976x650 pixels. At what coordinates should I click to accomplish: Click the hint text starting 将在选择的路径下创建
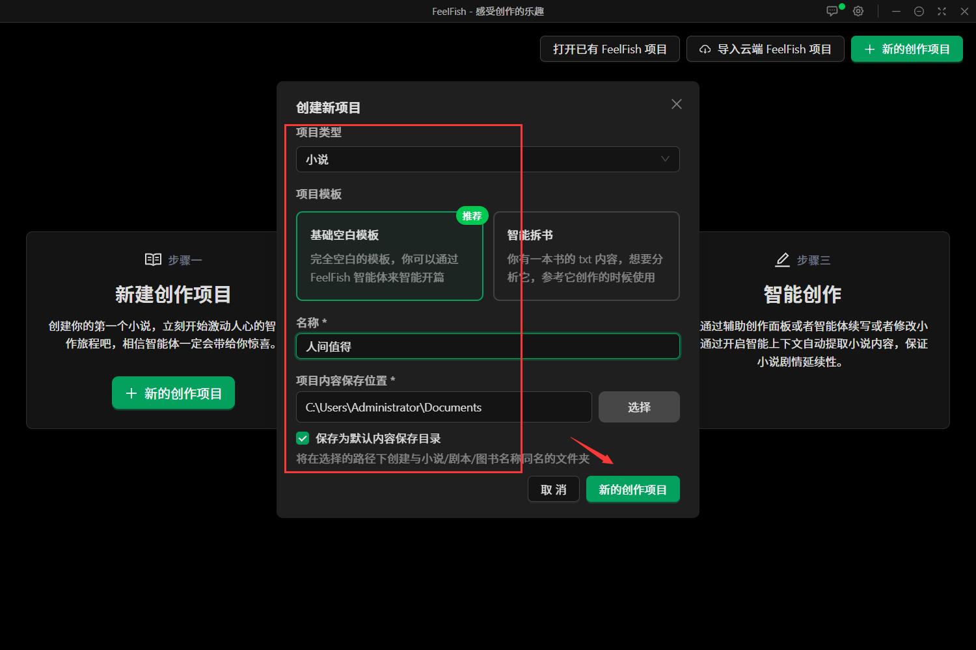[443, 458]
